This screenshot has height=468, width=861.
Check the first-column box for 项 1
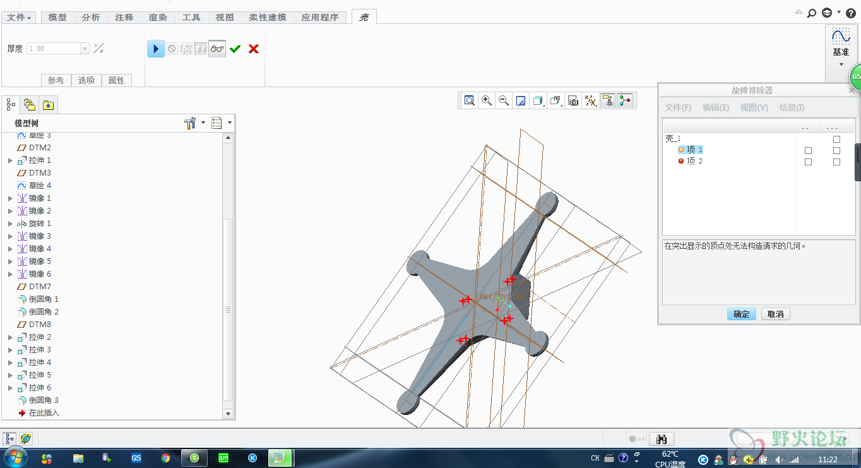coord(808,151)
